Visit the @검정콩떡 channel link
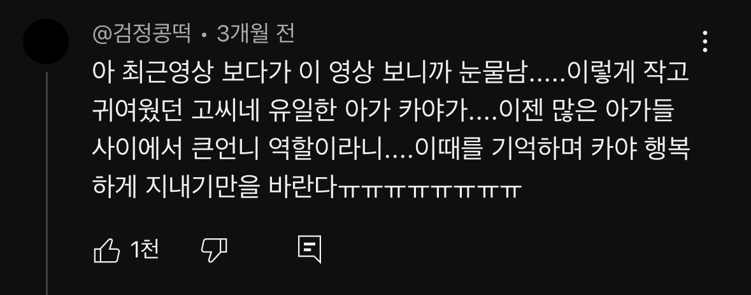 coord(142,34)
